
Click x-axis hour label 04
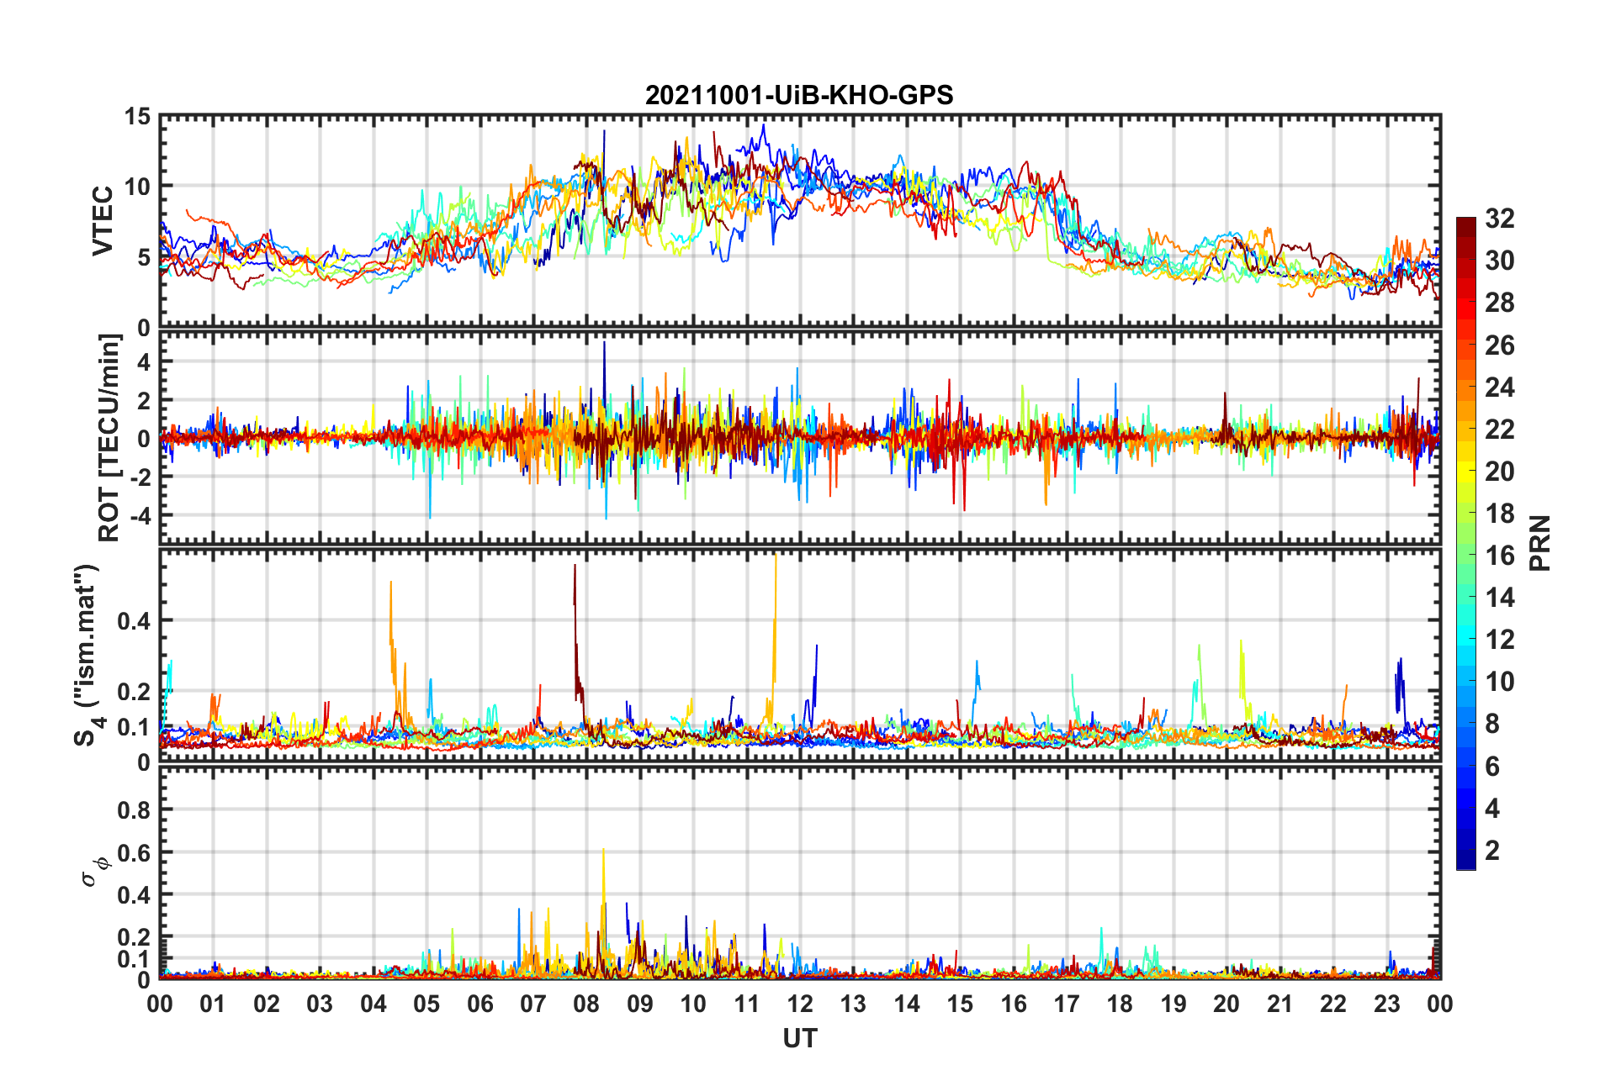click(374, 1004)
